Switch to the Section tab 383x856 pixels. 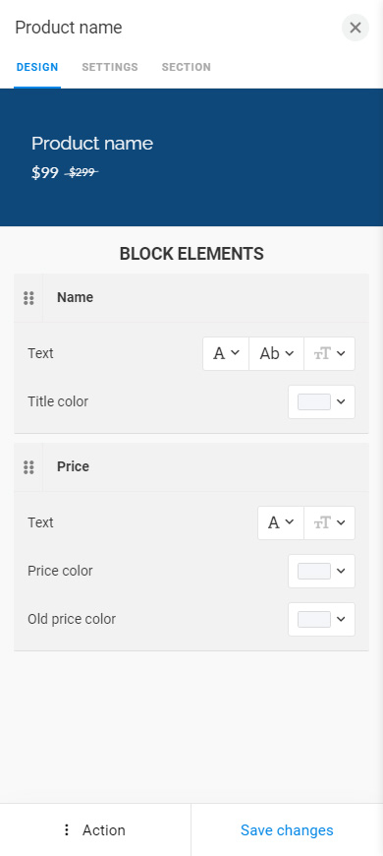(187, 67)
